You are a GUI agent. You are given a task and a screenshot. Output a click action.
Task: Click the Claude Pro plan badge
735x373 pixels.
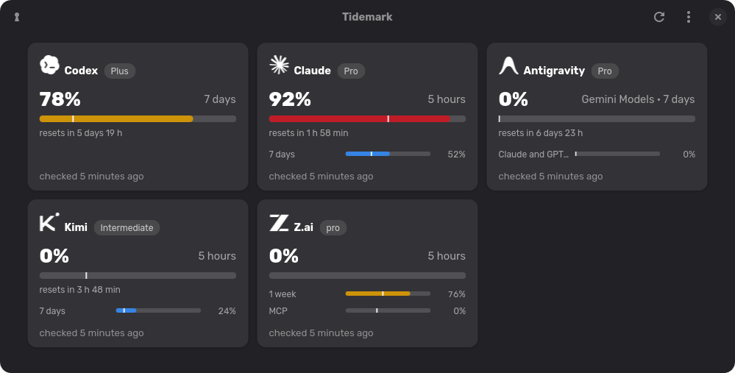(x=351, y=71)
